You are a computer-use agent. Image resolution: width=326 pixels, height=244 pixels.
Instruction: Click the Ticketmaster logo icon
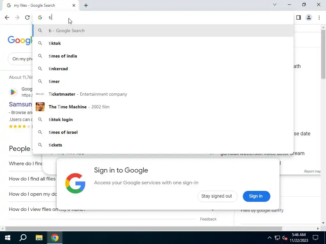pyautogui.click(x=40, y=94)
